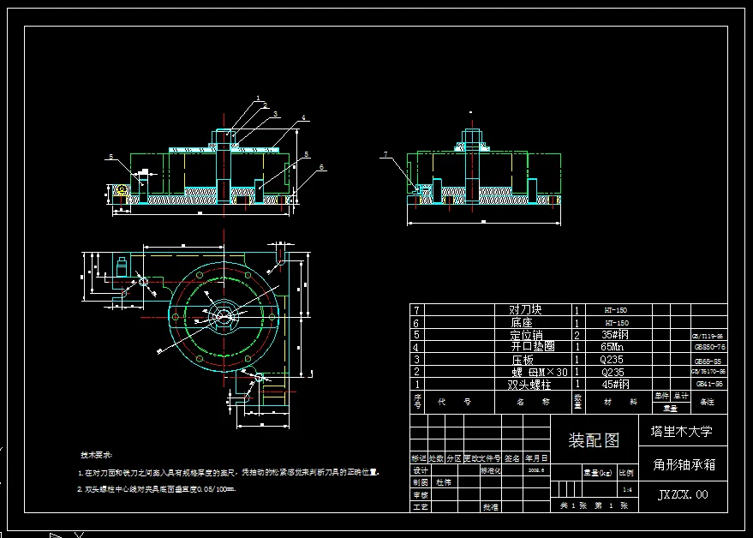Click balloon number 6 in front view
This screenshot has height=538, width=753.
pos(322,167)
